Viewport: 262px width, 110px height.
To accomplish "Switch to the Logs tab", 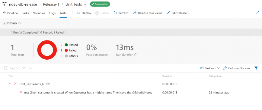I will (53, 13).
